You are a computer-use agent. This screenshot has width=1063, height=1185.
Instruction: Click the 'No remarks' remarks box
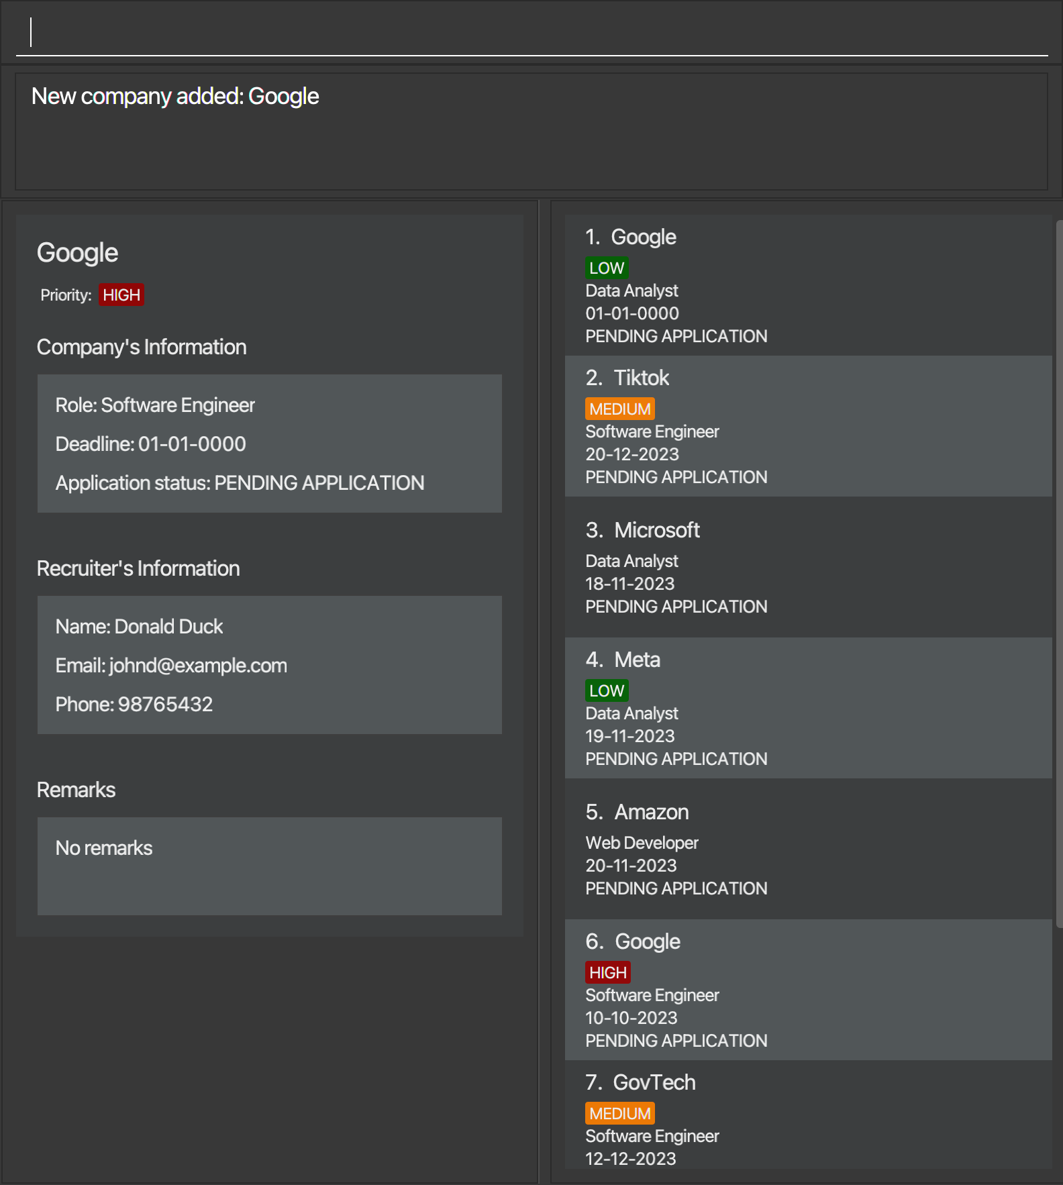pyautogui.click(x=269, y=866)
